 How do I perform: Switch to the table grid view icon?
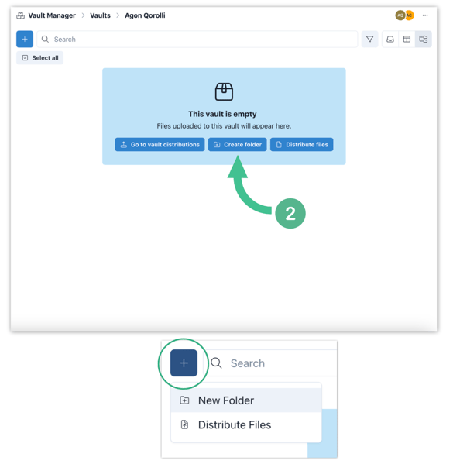click(407, 39)
